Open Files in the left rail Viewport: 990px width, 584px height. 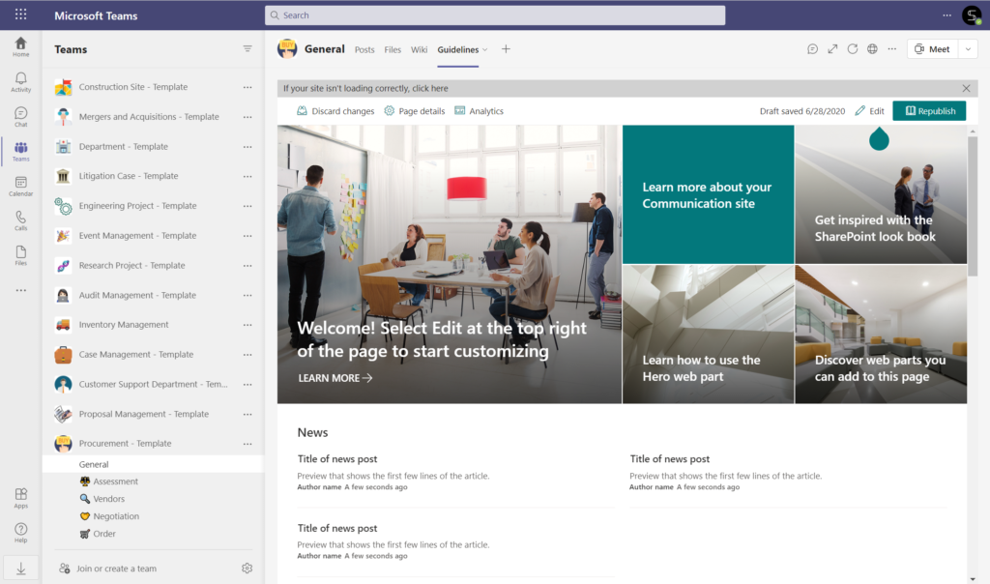[21, 255]
